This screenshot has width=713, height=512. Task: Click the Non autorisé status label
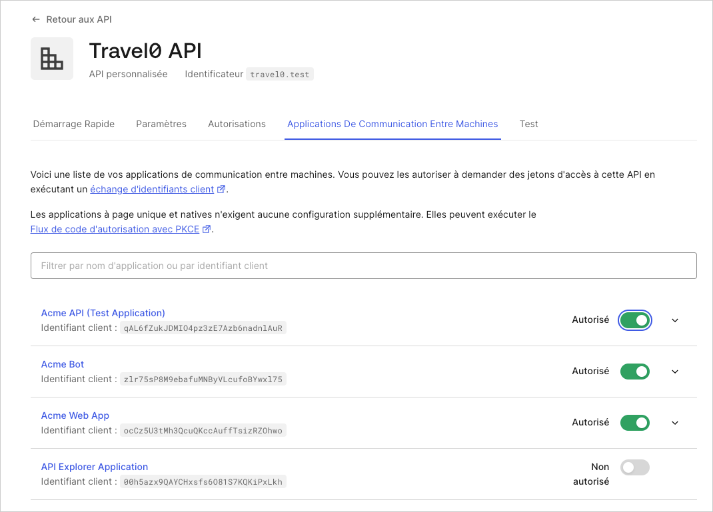pyautogui.click(x=590, y=474)
